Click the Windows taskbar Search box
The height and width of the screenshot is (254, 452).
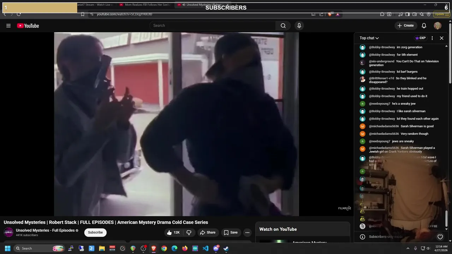[x=40, y=248]
